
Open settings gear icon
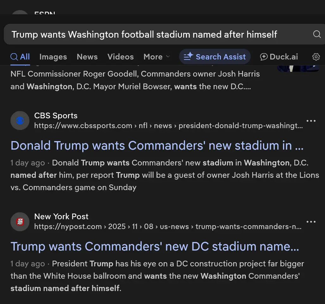316,57
